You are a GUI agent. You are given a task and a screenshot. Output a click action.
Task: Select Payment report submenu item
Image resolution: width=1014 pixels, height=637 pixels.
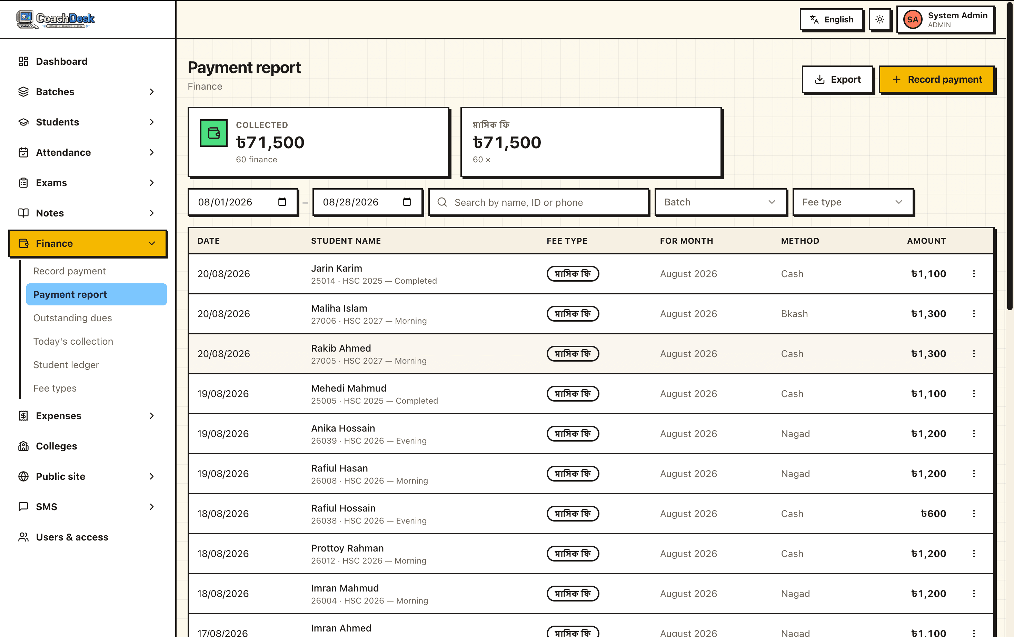point(97,294)
